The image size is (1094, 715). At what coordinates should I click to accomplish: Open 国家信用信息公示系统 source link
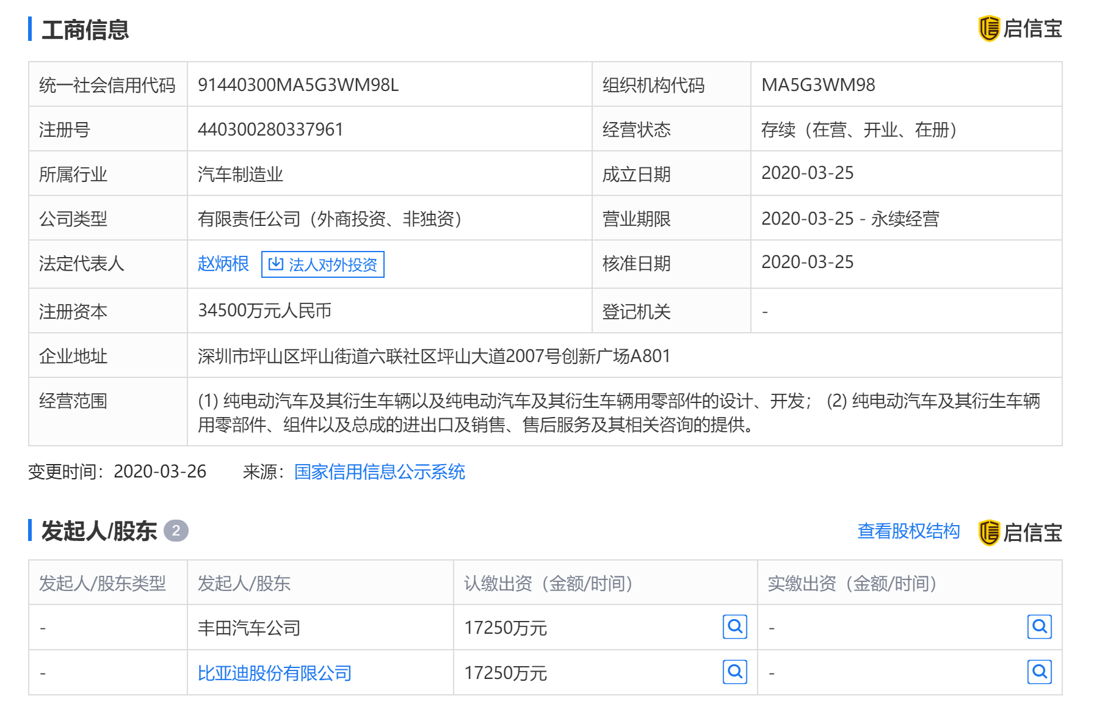tap(379, 471)
